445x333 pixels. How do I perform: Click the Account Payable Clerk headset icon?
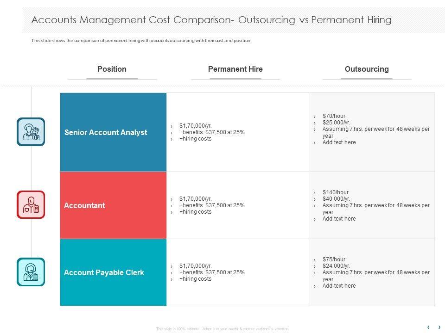(x=31, y=272)
